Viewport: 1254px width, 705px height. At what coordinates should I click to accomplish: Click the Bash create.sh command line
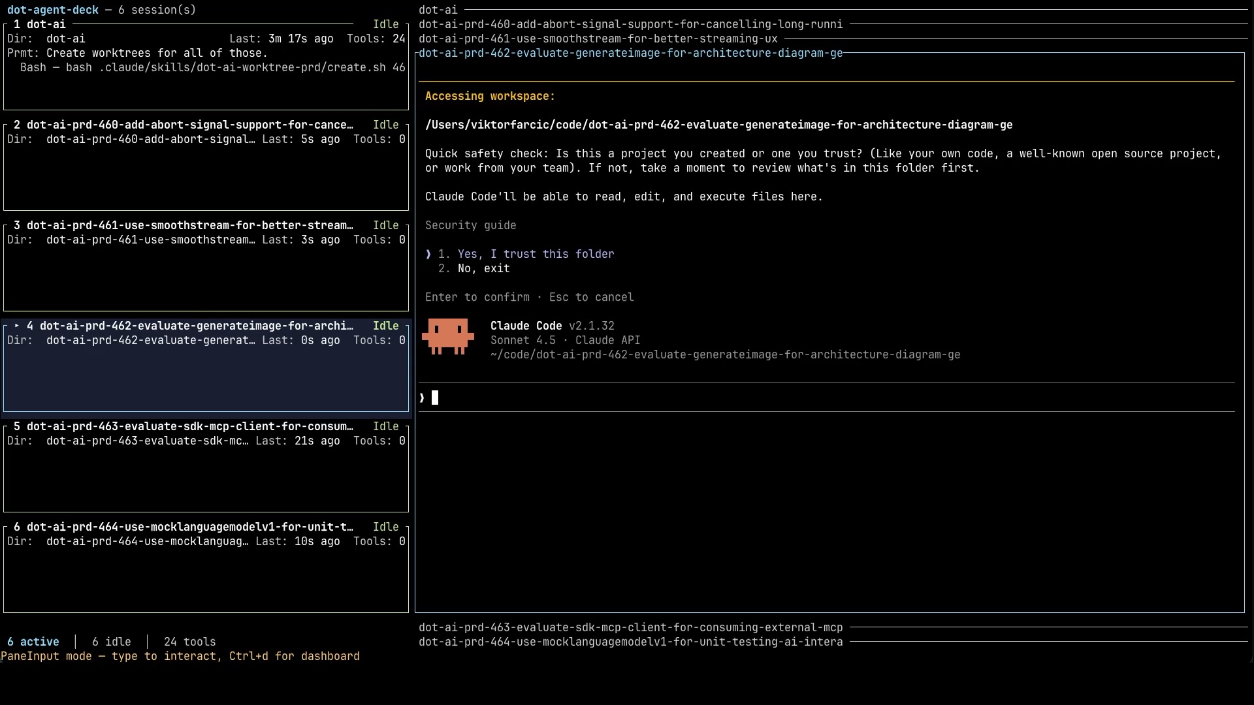[213, 67]
